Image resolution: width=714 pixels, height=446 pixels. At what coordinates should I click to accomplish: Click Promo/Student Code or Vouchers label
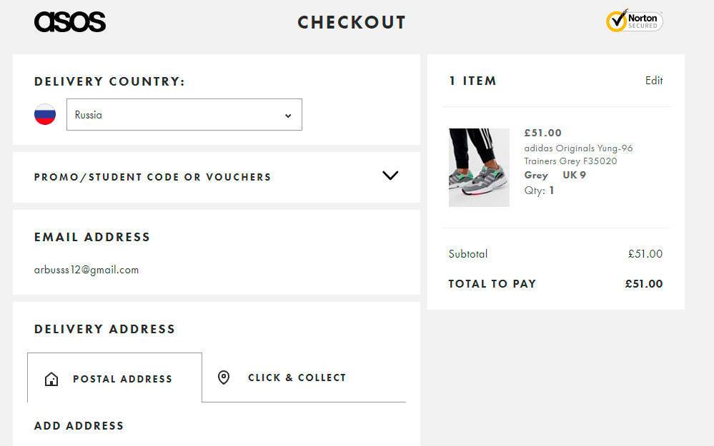coord(152,177)
